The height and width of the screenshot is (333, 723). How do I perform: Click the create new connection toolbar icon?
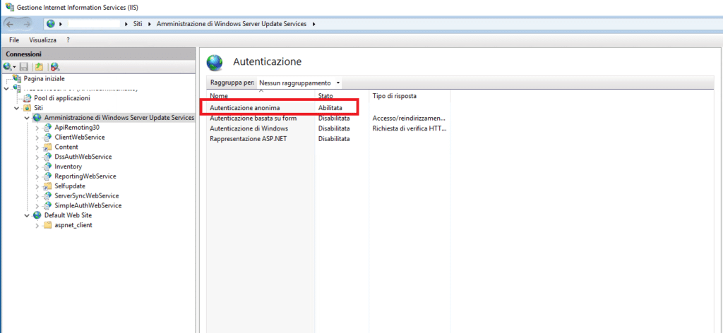coord(7,66)
